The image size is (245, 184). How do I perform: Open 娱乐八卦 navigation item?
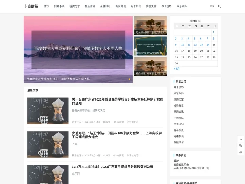[x=182, y=6]
